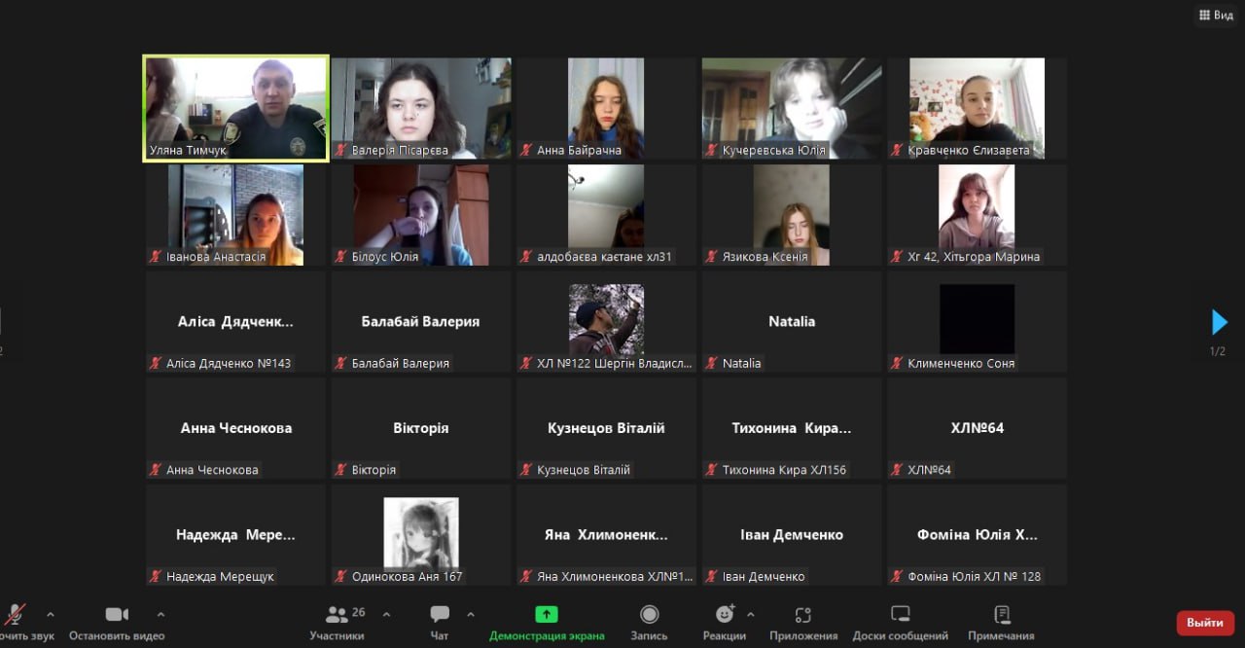Viewport: 1245px width, 648px height.
Task: Go to next page of participants
Action: click(1219, 322)
